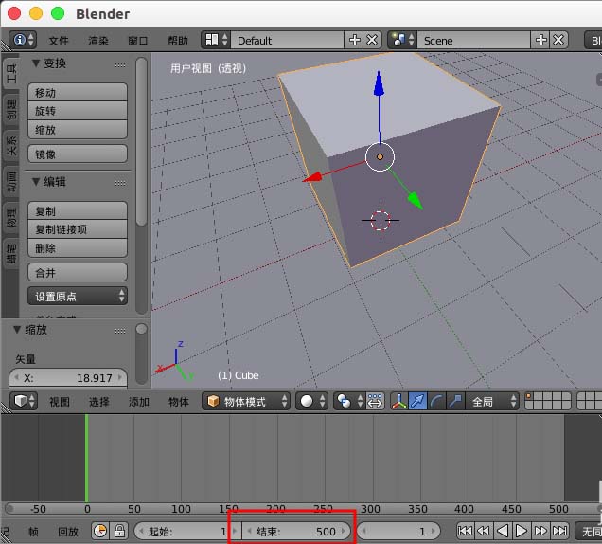Viewport: 602px width, 544px height.
Task: Click the 旋转 button
Action: click(78, 111)
